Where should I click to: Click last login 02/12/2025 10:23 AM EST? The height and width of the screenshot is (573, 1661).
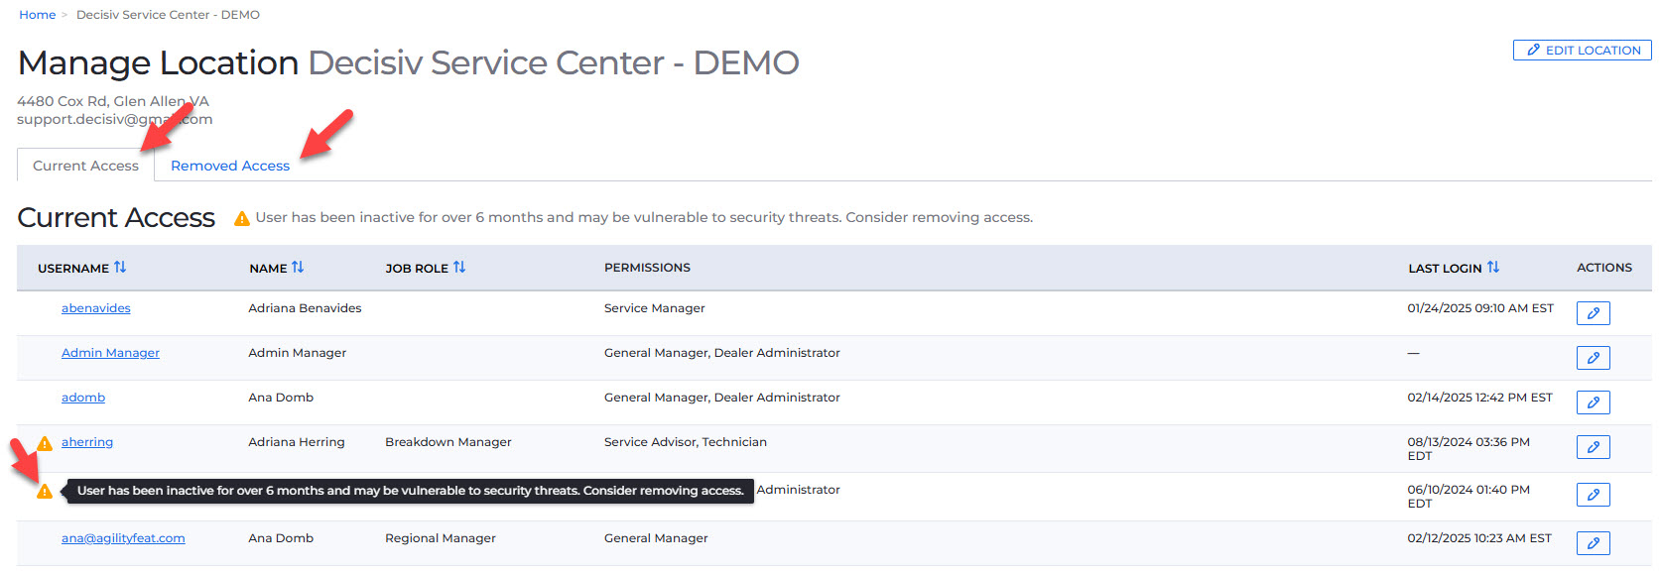1479,538
